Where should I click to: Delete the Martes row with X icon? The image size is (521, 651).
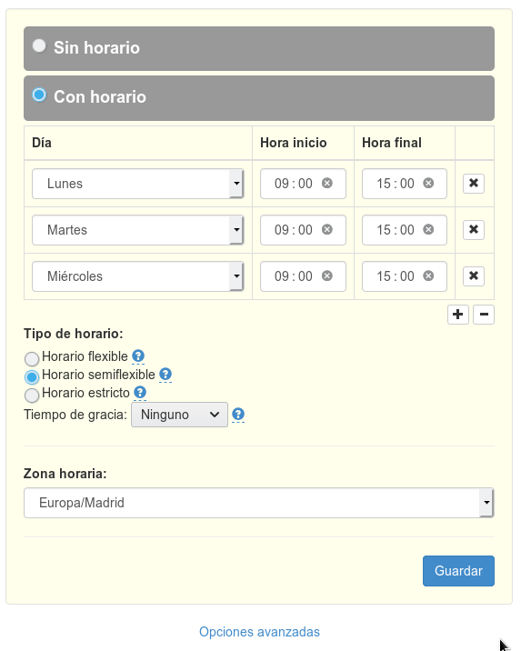[473, 230]
